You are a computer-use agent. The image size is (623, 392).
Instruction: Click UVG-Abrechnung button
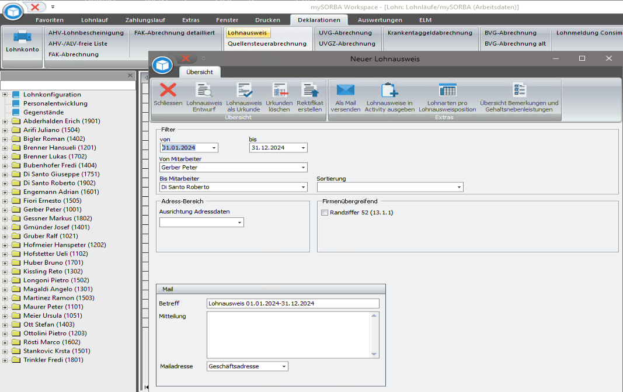coord(345,33)
